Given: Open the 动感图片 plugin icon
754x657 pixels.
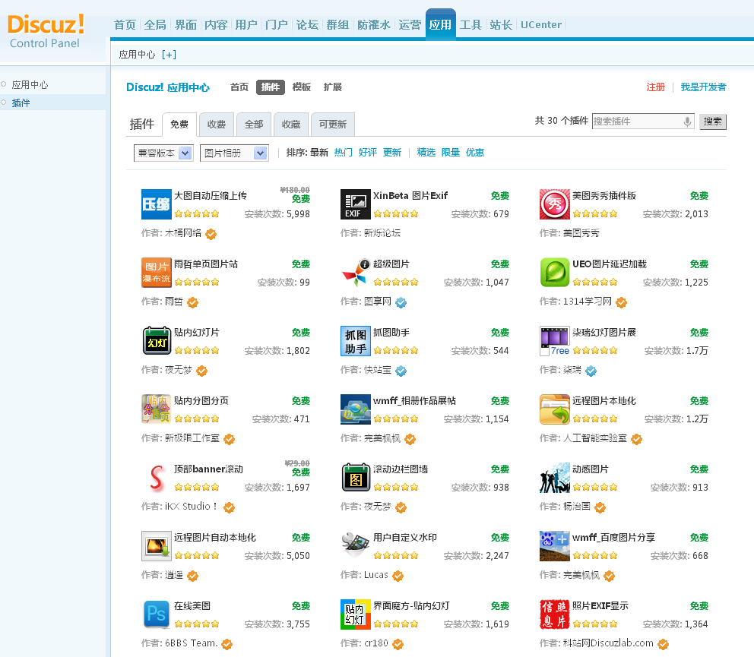Looking at the screenshot, I should pos(554,478).
